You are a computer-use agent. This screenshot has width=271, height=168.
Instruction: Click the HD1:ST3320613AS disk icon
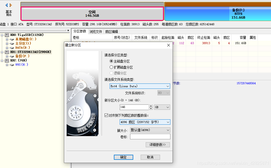(x=7, y=52)
